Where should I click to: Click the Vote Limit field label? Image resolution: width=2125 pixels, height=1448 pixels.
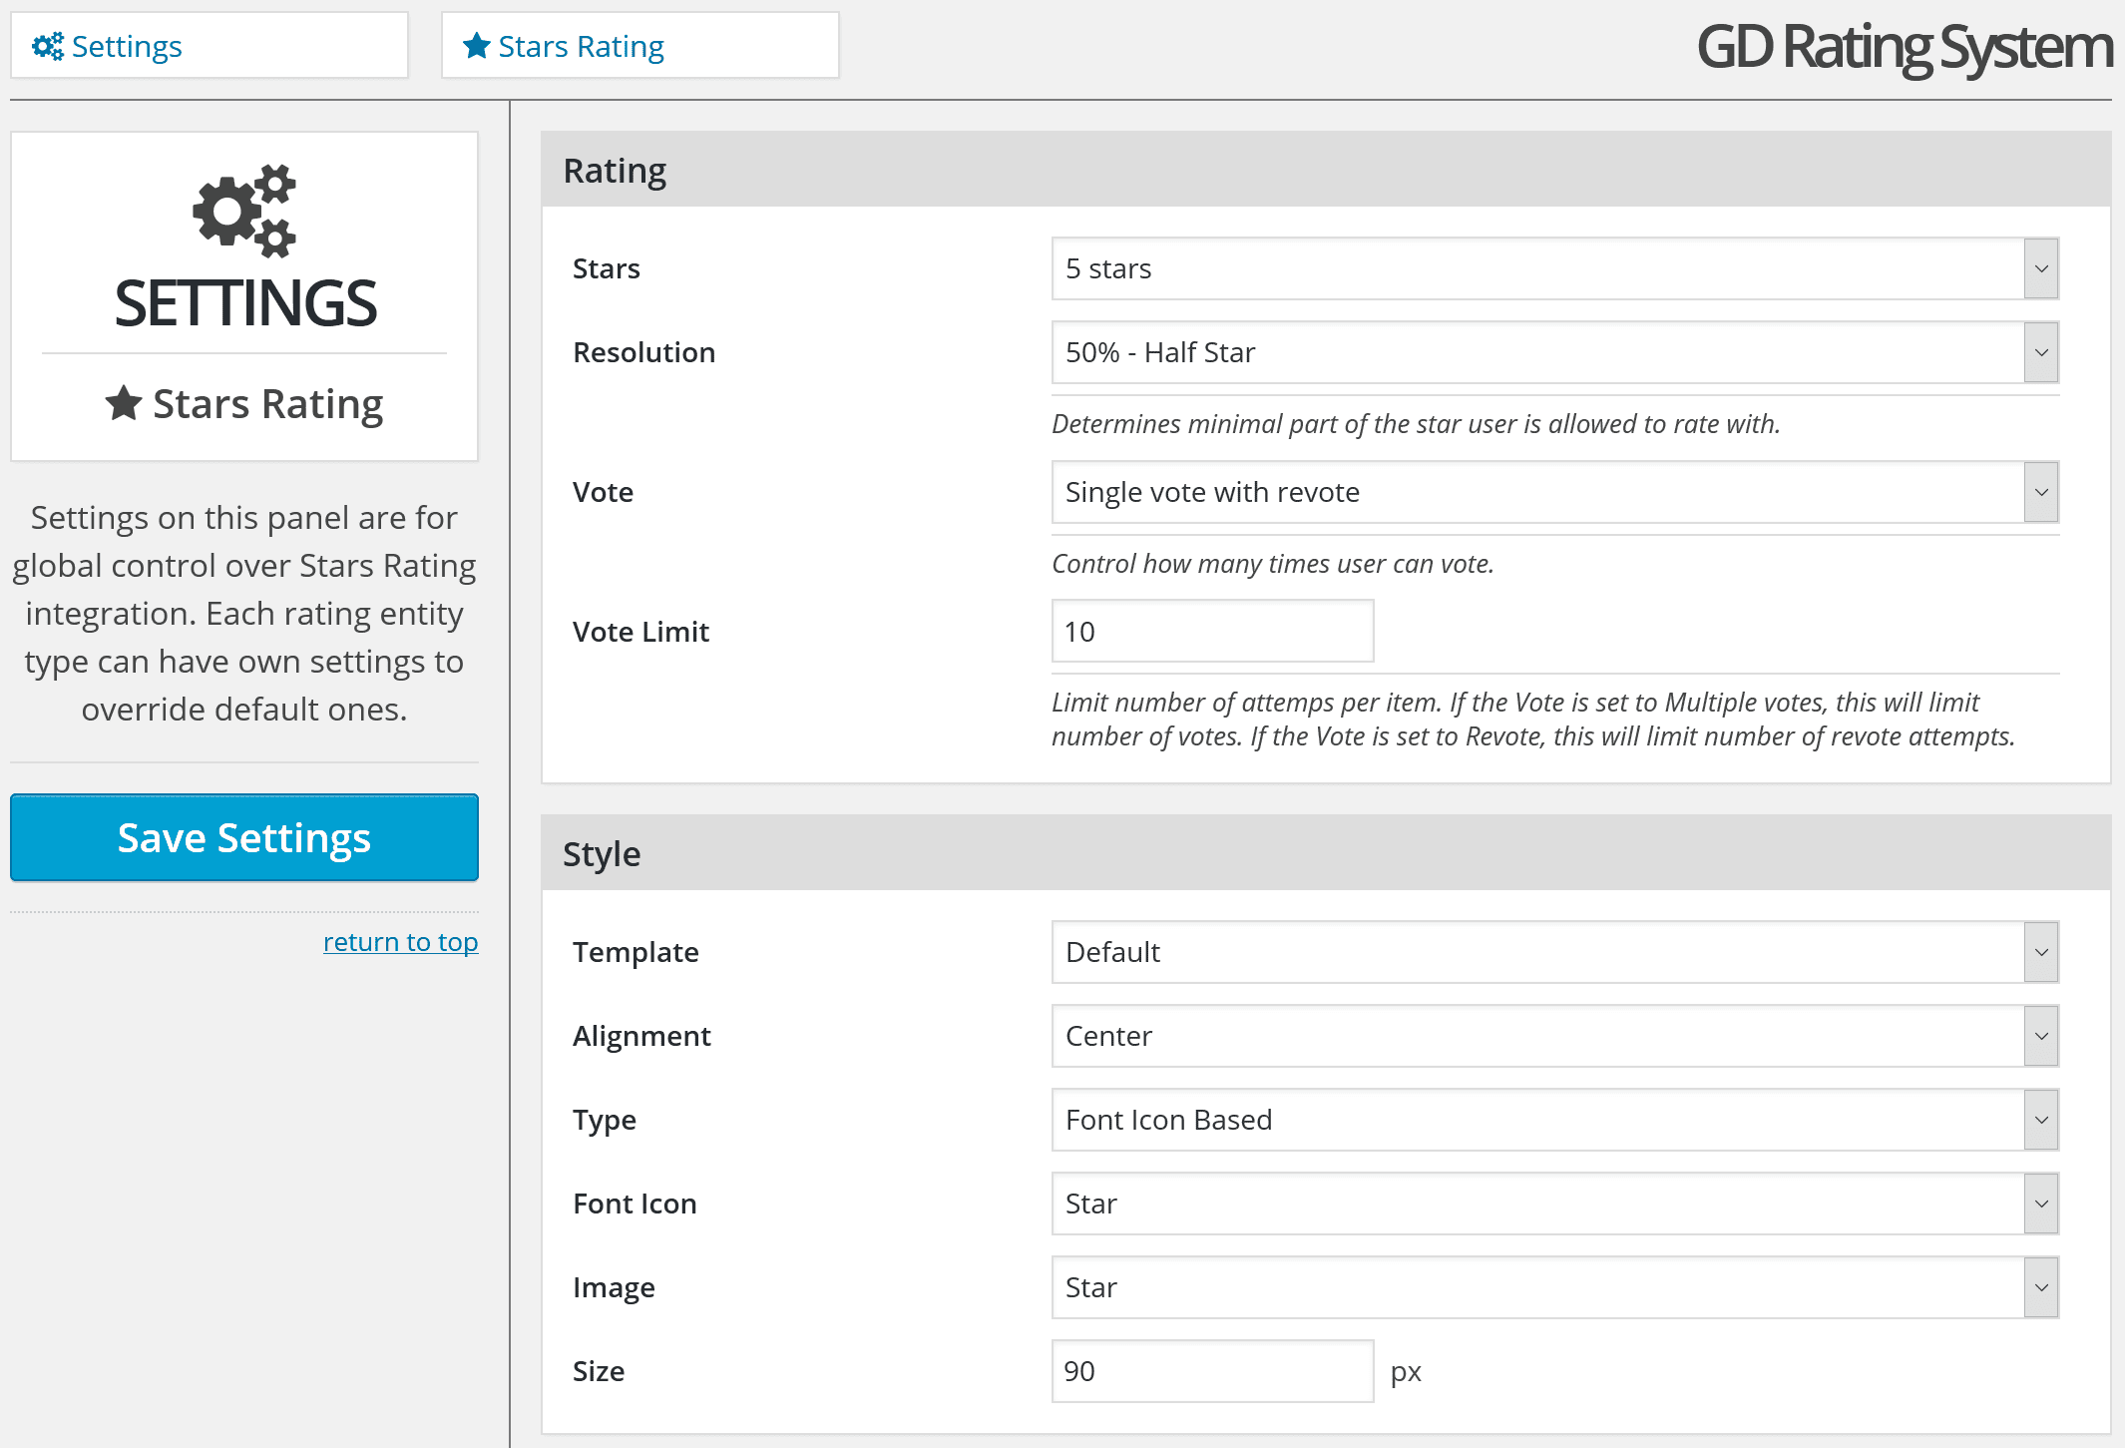click(640, 632)
